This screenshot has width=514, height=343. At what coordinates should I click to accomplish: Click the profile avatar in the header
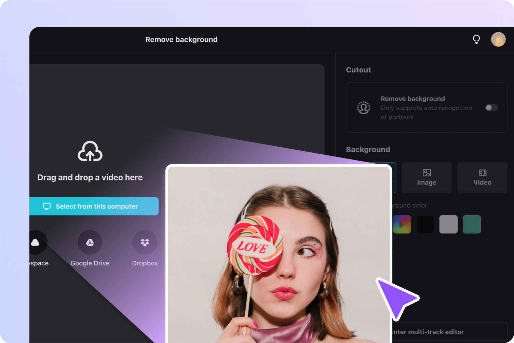point(498,39)
